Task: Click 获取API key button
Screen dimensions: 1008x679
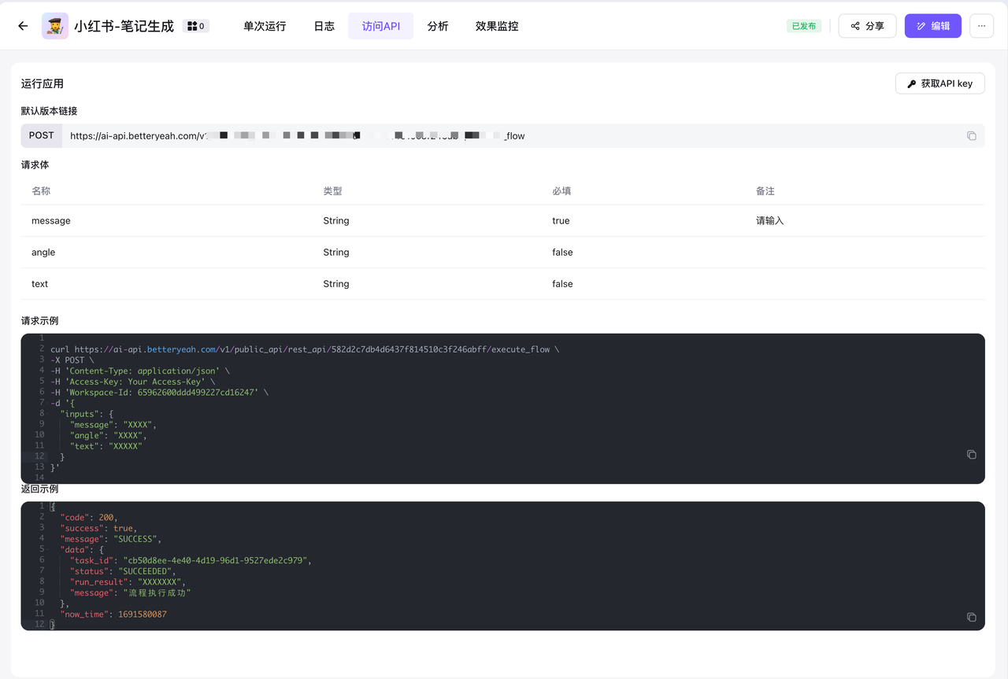Action: pos(939,83)
